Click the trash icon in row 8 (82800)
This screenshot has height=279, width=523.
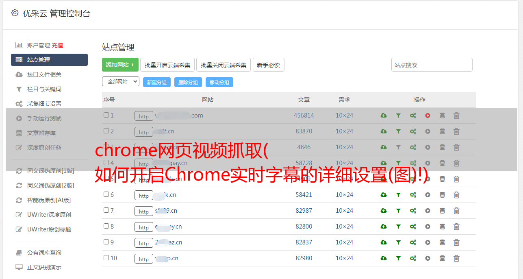tap(456, 227)
